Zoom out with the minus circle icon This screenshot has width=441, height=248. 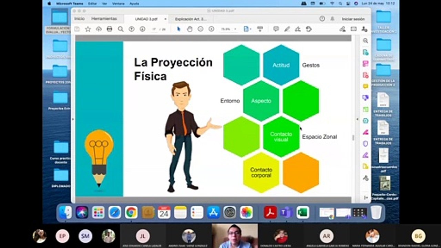[200, 29]
